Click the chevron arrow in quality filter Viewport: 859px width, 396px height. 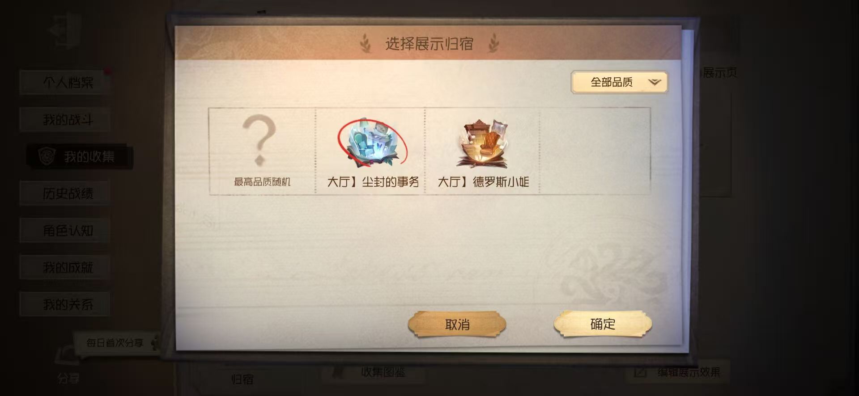(654, 82)
